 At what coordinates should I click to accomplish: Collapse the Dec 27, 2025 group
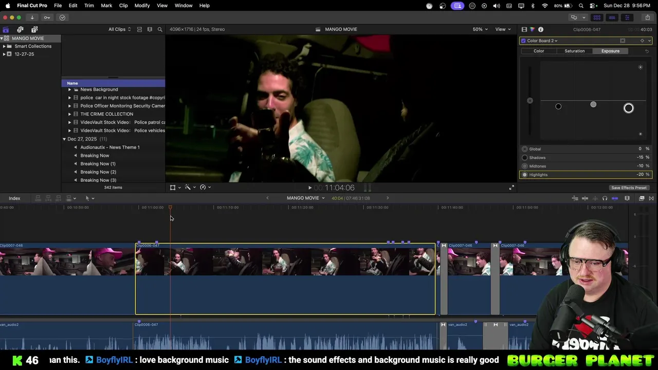pos(64,139)
